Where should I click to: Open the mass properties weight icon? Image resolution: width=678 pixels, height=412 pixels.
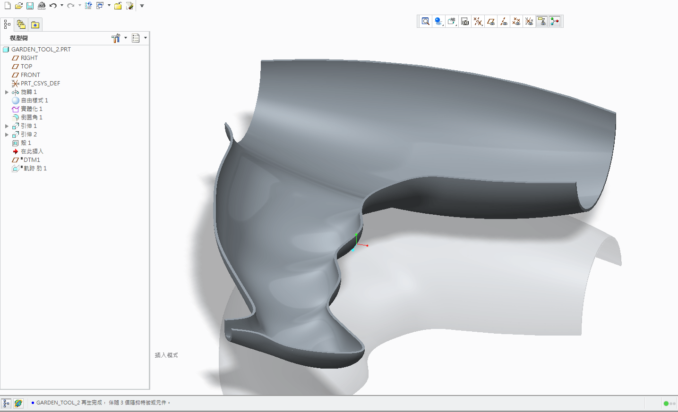[x=42, y=6]
